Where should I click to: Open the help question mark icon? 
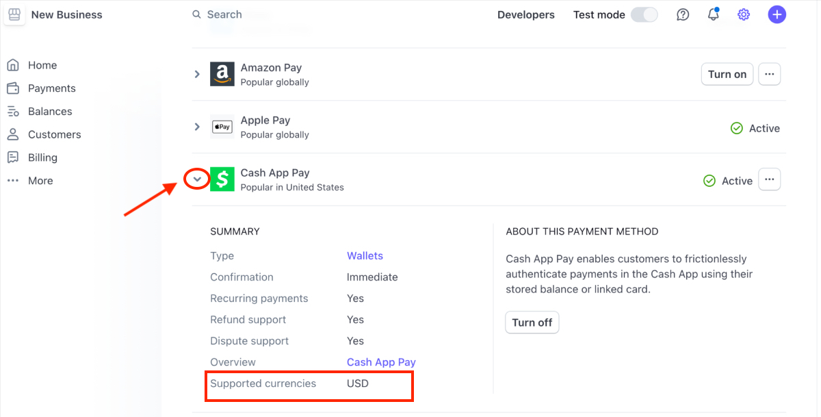pos(683,14)
